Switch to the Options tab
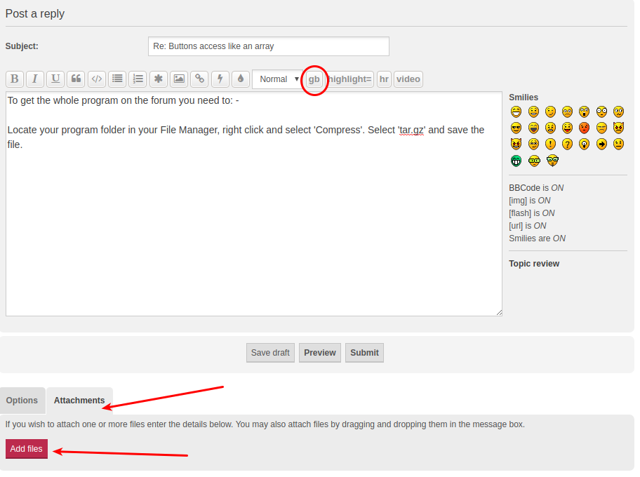 coord(22,401)
